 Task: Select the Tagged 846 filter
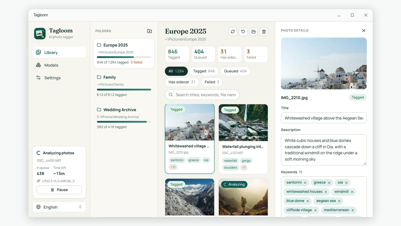pyautogui.click(x=204, y=71)
